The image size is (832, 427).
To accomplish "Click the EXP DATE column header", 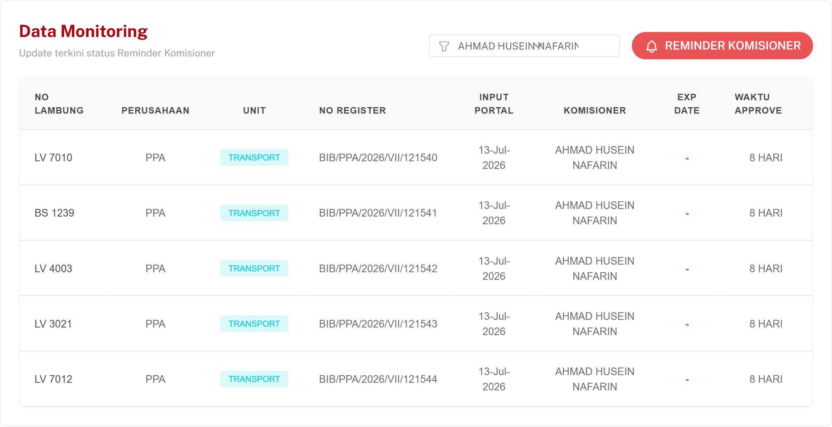I will (687, 104).
